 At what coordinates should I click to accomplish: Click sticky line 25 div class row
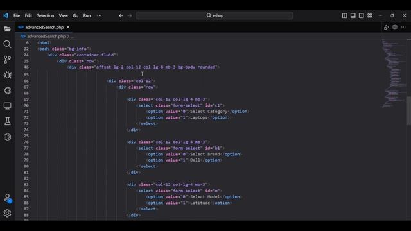click(x=78, y=61)
